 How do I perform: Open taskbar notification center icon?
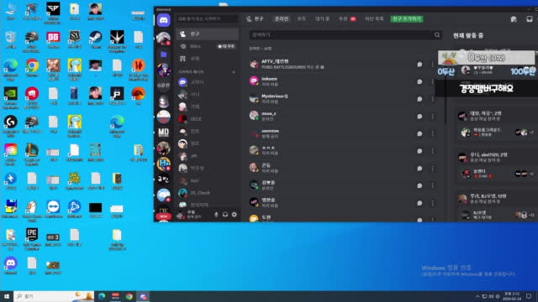point(529,296)
